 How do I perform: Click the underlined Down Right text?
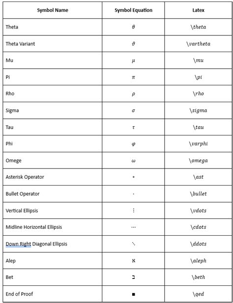coord(18,244)
